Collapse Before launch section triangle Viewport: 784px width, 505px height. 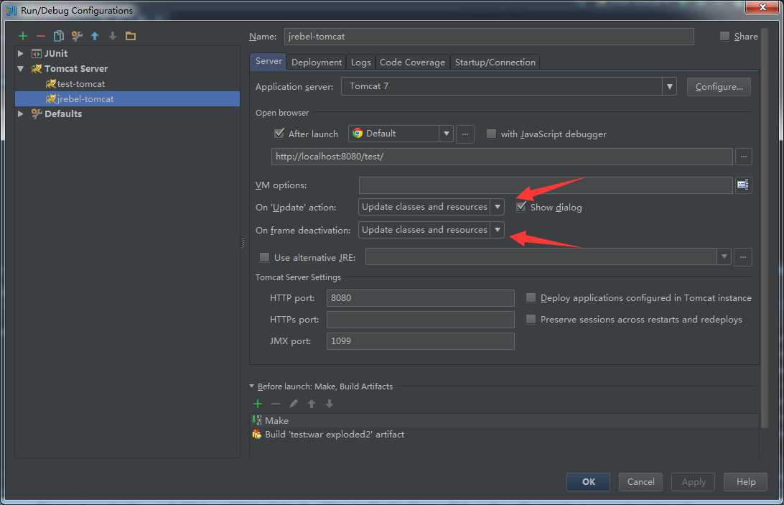coord(251,386)
